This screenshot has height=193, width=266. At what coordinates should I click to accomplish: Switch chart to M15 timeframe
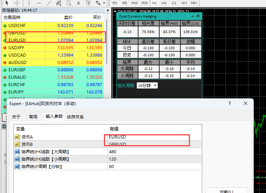[135, 3]
